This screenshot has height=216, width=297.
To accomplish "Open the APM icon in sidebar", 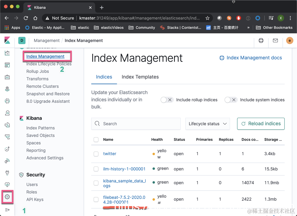I will coord(7,137).
